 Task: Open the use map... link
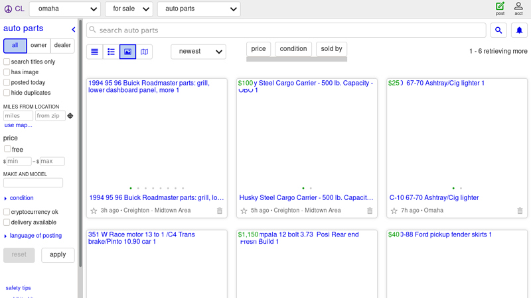19,125
